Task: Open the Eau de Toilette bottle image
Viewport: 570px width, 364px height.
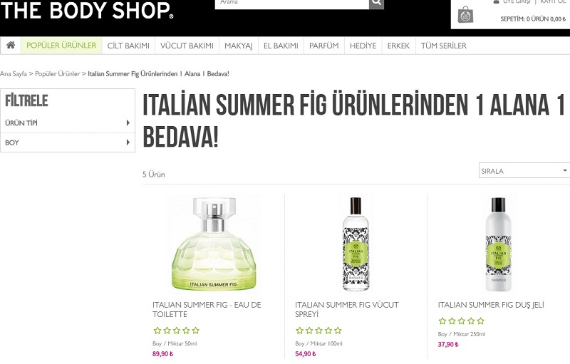Action: [214, 244]
